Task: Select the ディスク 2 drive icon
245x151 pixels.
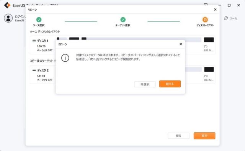Action: pos(34,70)
